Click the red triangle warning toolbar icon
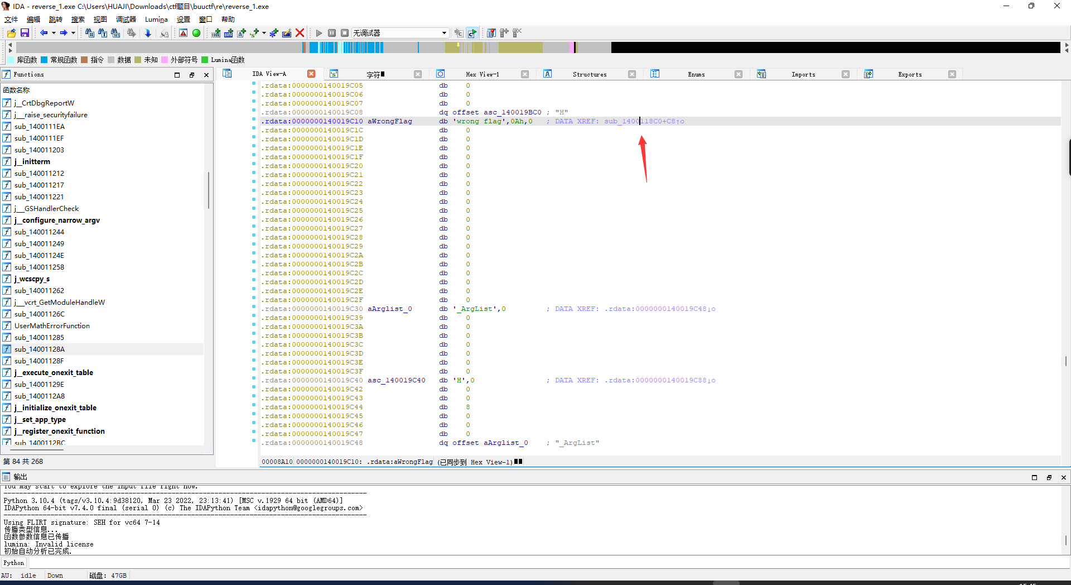 [x=183, y=33]
